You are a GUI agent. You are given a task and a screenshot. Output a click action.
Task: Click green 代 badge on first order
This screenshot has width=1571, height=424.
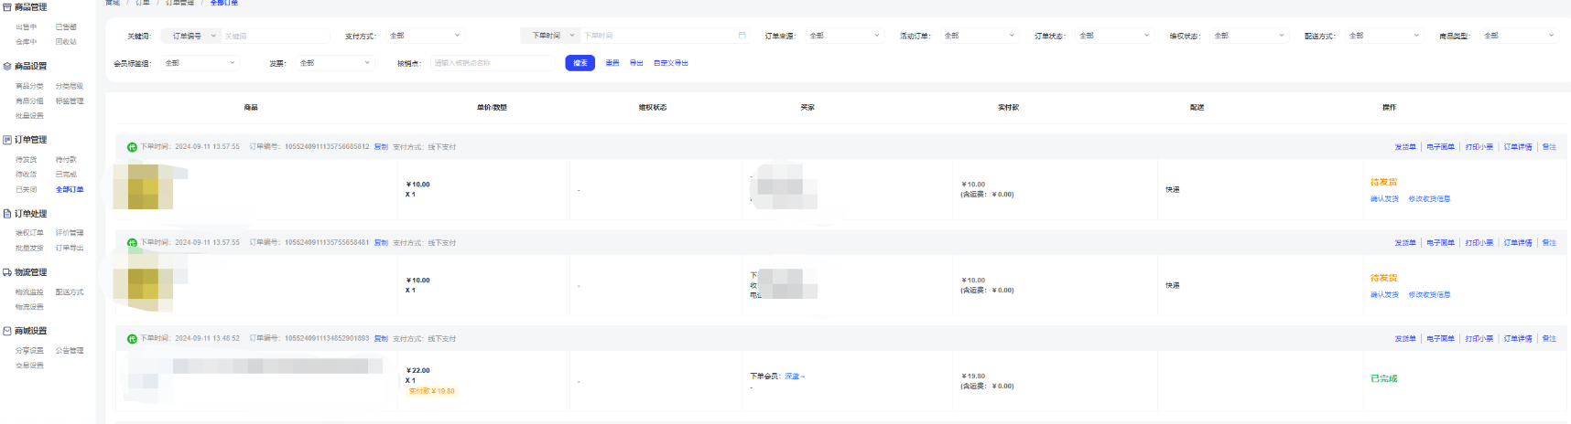(x=132, y=147)
